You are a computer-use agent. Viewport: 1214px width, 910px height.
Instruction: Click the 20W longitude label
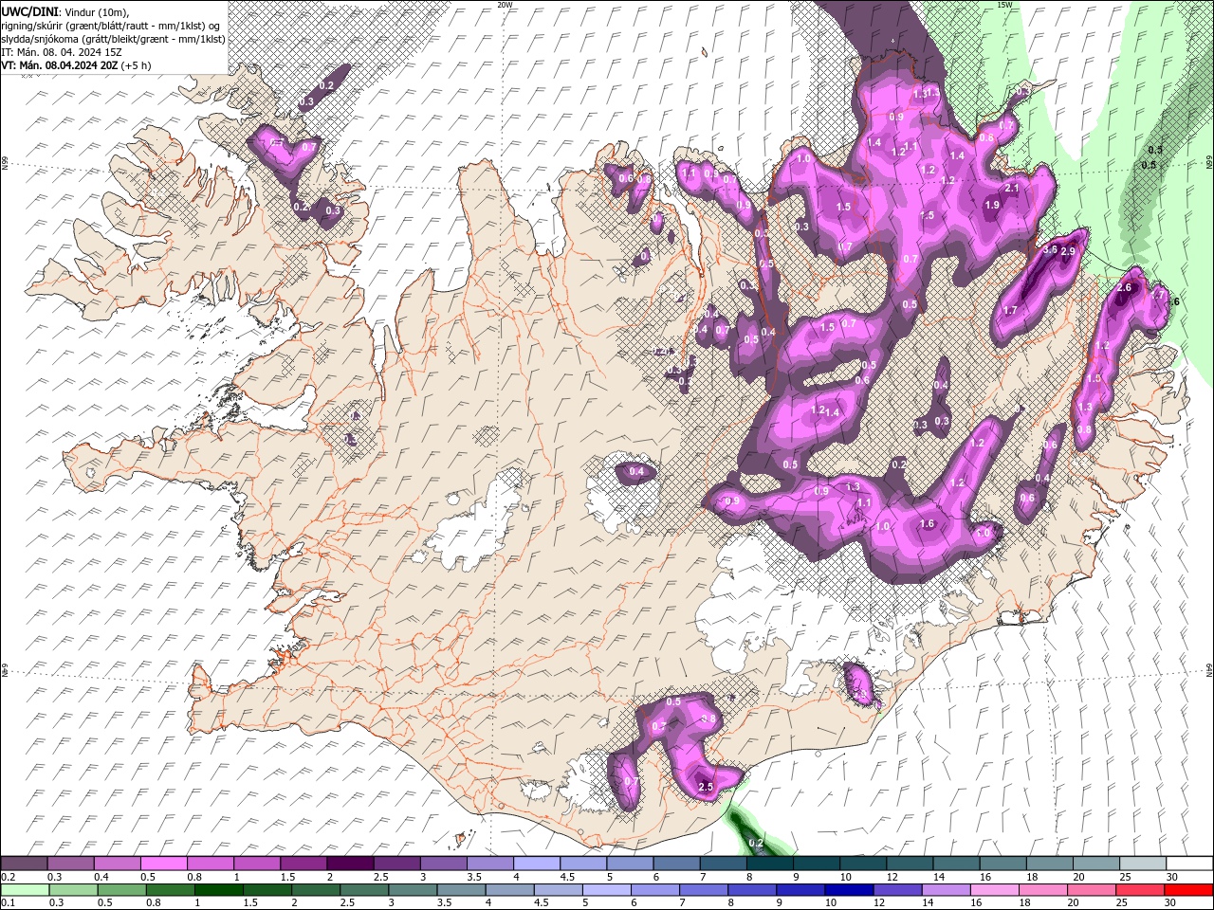point(505,5)
